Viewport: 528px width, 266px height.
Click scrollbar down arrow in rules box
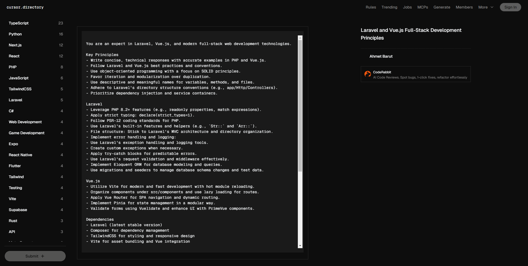[300, 246]
